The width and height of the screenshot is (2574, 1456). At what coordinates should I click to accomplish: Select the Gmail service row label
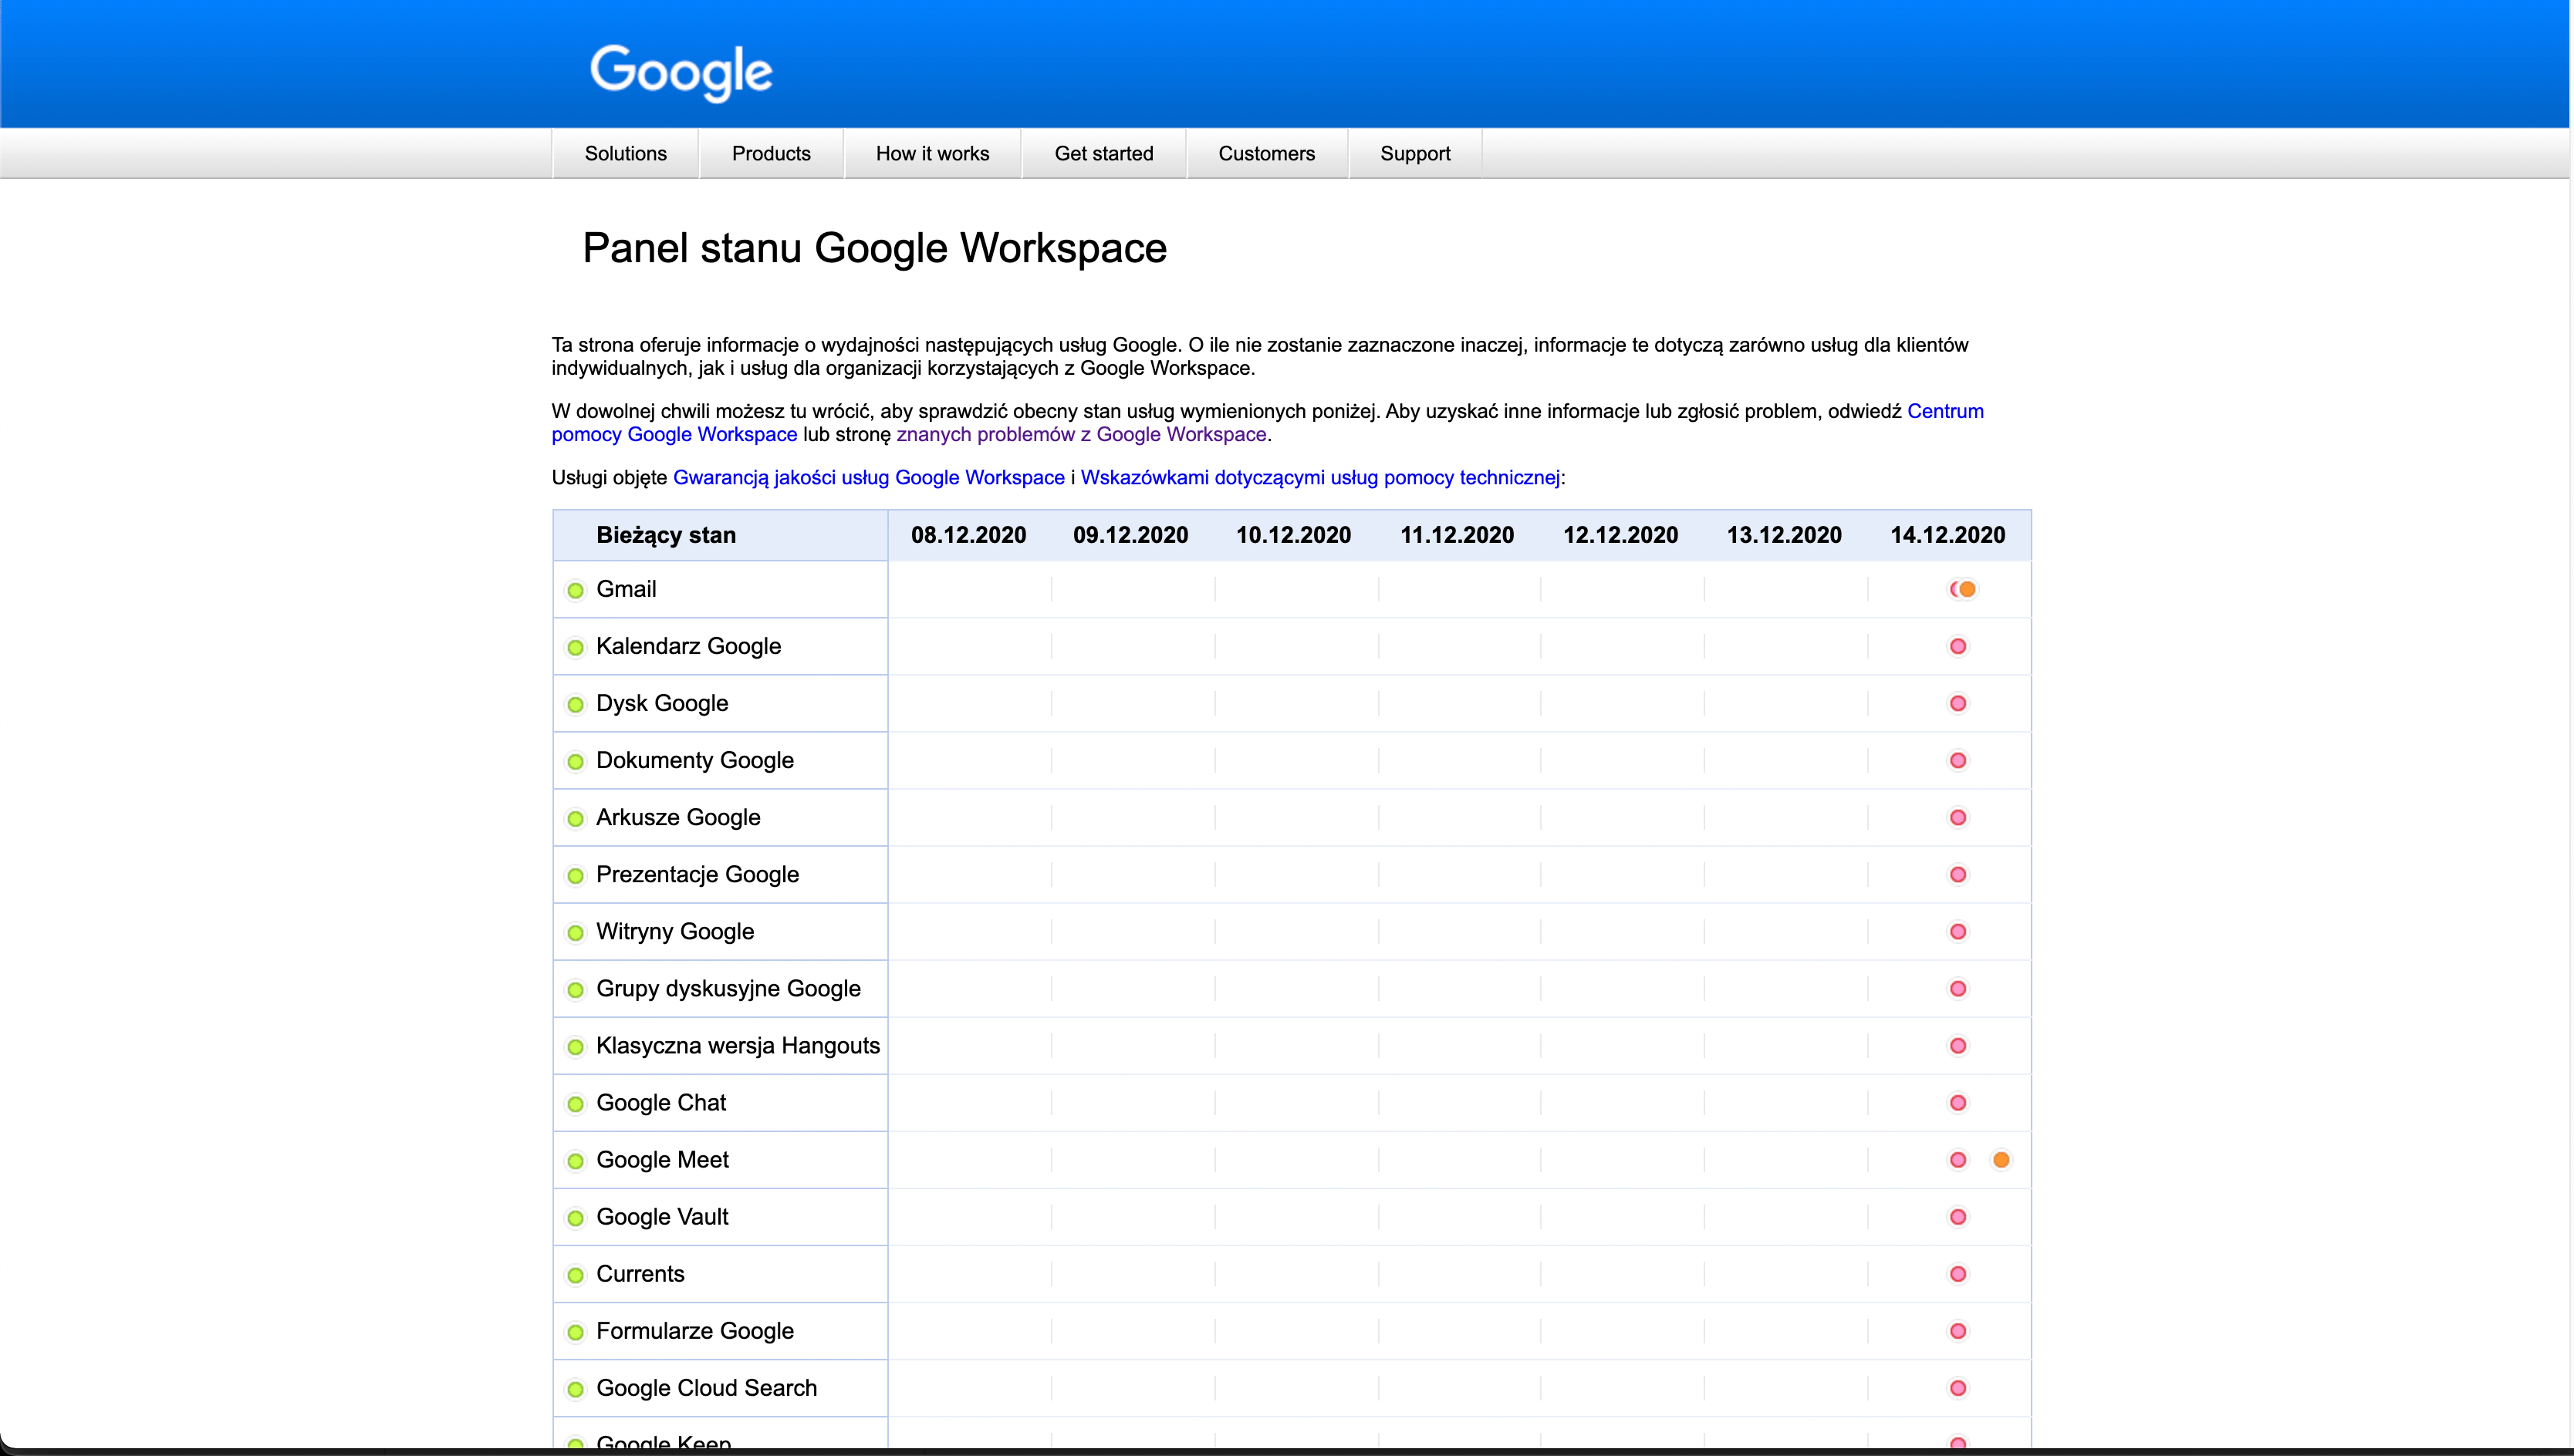point(627,589)
